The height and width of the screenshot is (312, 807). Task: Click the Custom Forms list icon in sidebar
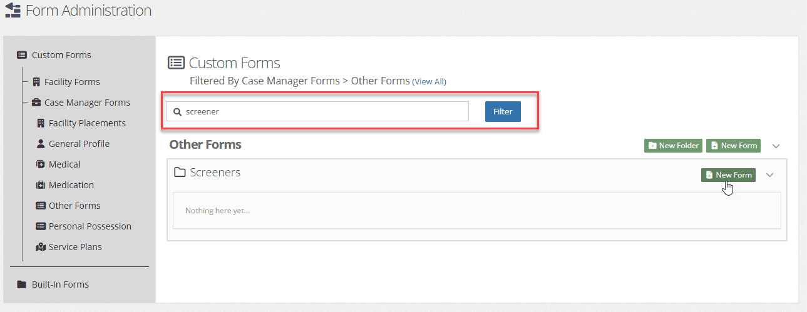coord(22,55)
